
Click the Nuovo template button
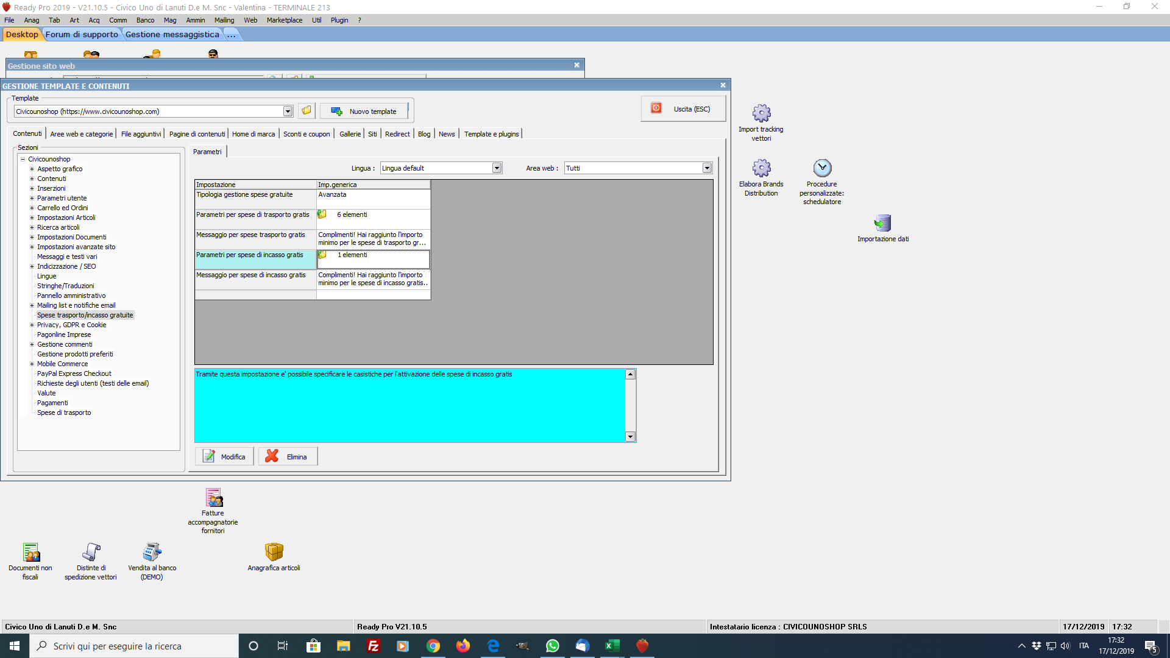364,111
